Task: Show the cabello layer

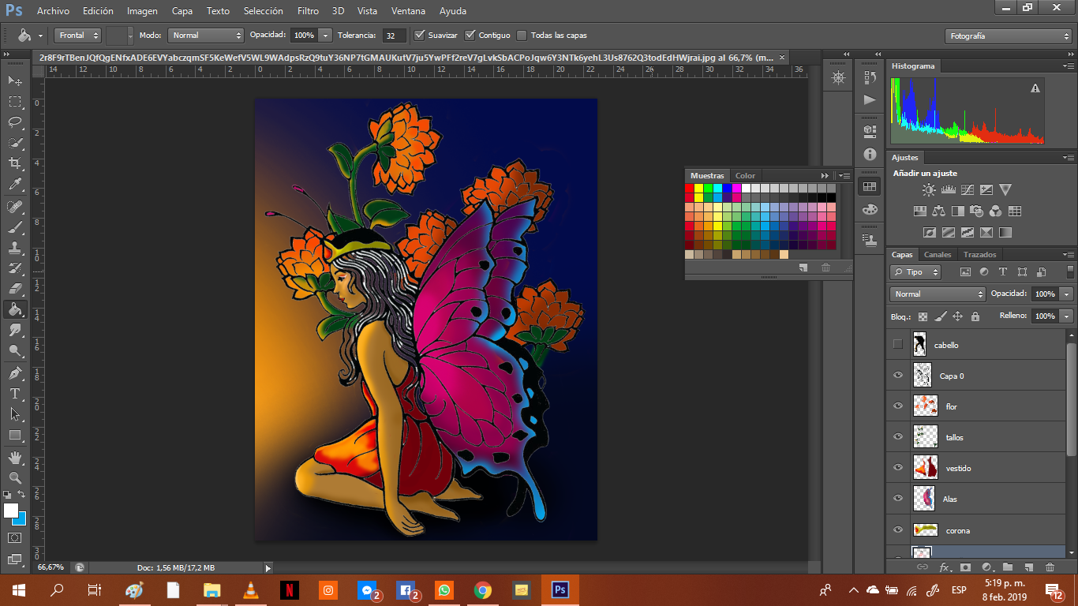Action: 897,344
